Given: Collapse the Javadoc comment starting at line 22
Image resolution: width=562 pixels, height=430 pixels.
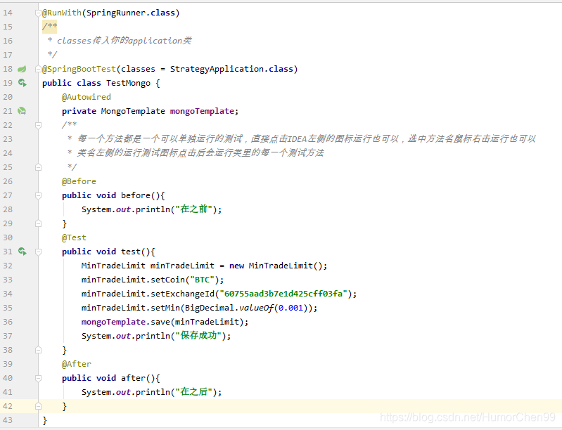Looking at the screenshot, I should (x=38, y=125).
